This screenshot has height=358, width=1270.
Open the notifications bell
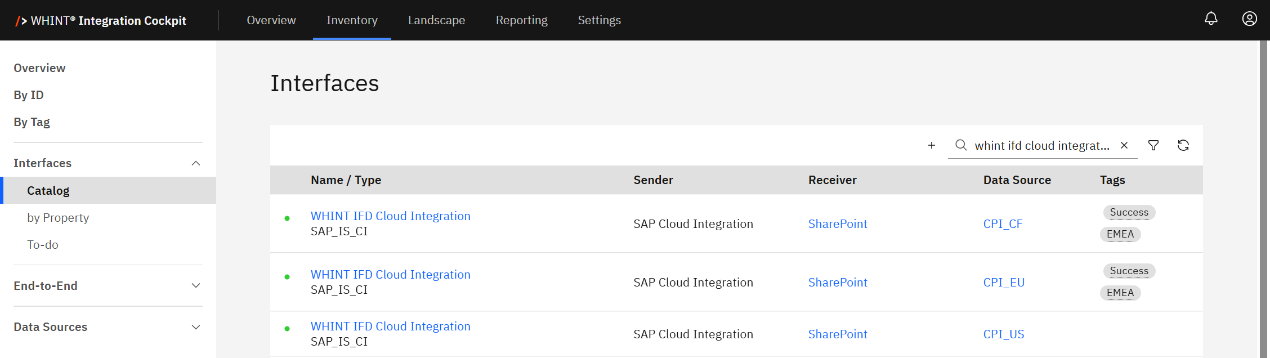(1211, 19)
